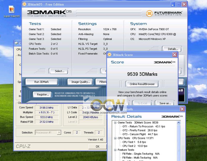Click the Details... button in Score dialog
Screen dimensions: 207x161
click(120, 103)
